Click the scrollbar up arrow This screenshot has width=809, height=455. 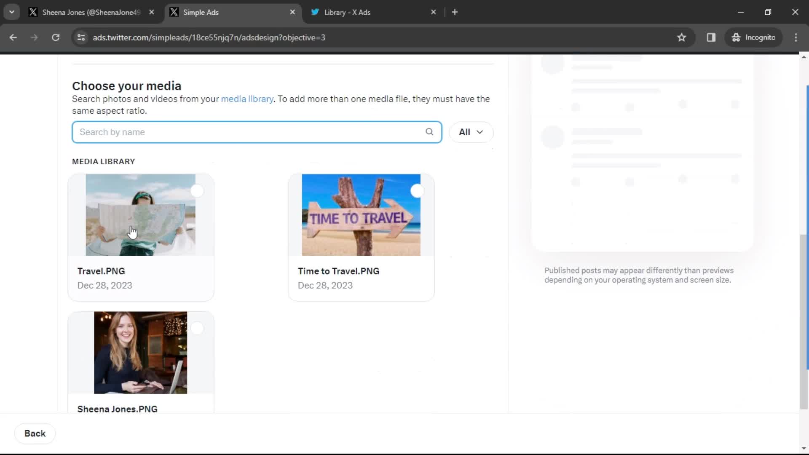point(804,57)
